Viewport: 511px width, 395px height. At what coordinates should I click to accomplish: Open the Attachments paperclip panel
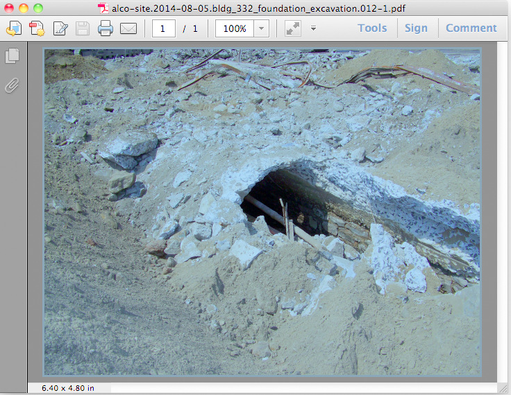tap(12, 86)
